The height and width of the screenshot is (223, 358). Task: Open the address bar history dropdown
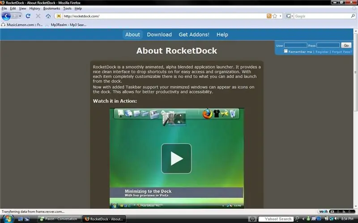(x=281, y=16)
